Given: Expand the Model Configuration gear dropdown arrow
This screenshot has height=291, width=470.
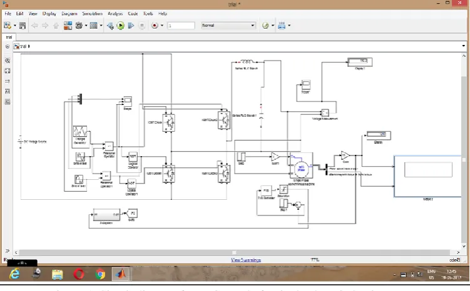Looking at the screenshot, I should tap(86, 26).
